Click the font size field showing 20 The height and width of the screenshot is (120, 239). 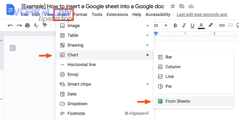coord(156,25)
